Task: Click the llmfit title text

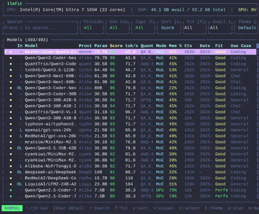Action: (15, 4)
